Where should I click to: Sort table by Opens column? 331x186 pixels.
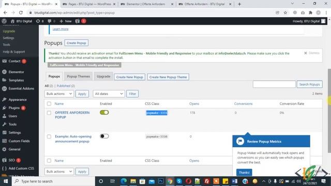pos(194,104)
